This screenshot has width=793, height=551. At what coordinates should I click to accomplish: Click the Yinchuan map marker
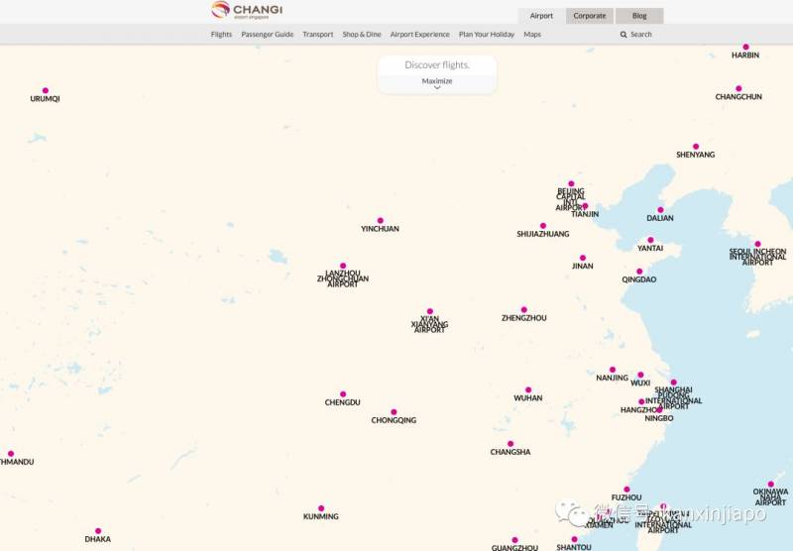(x=380, y=221)
